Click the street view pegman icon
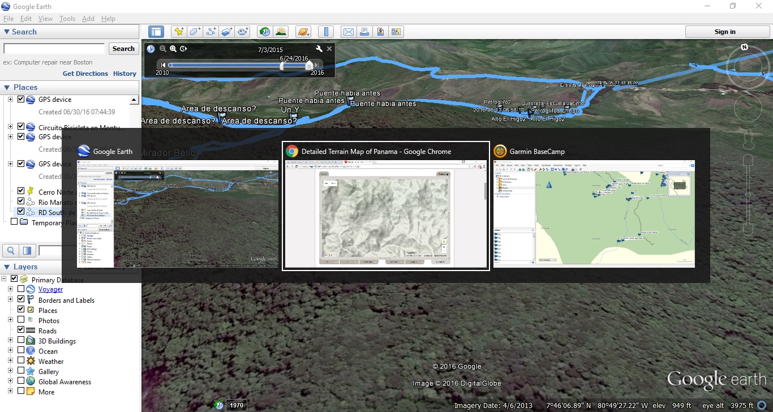The image size is (773, 412). tap(748, 139)
